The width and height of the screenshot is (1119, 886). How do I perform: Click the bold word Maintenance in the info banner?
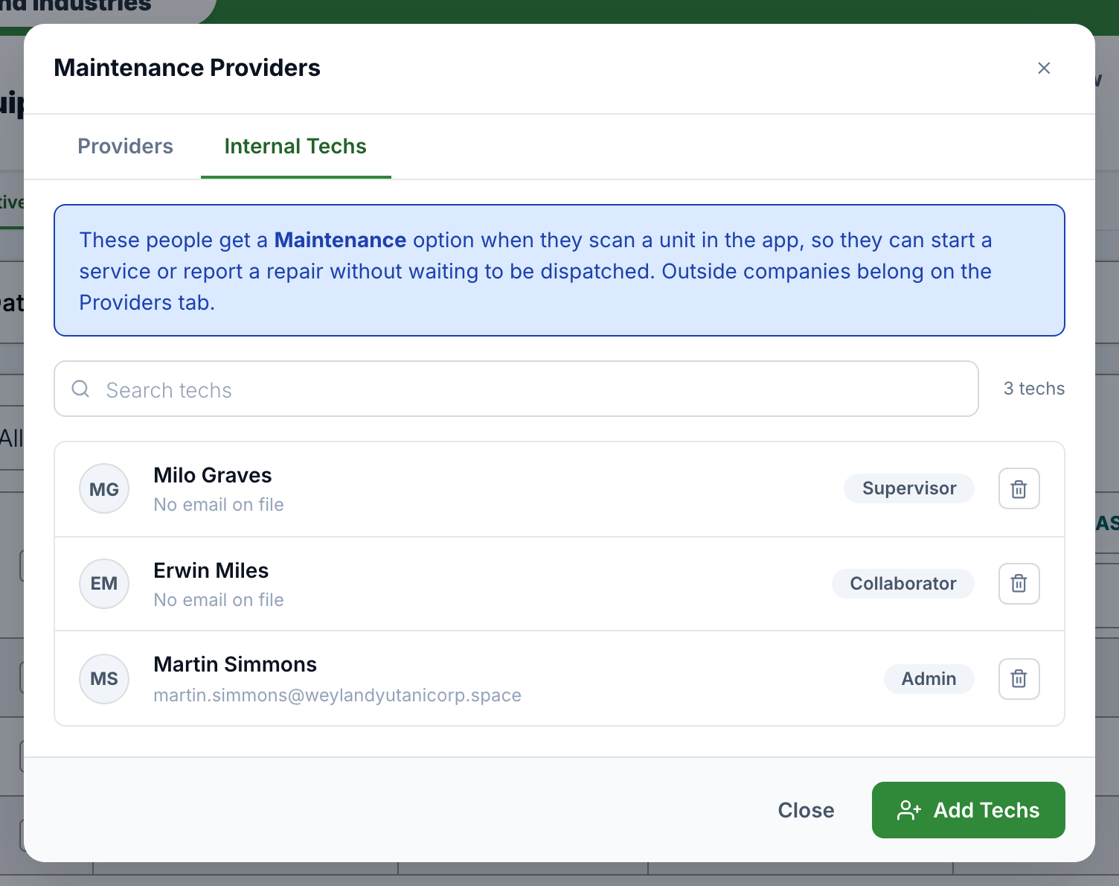point(340,240)
